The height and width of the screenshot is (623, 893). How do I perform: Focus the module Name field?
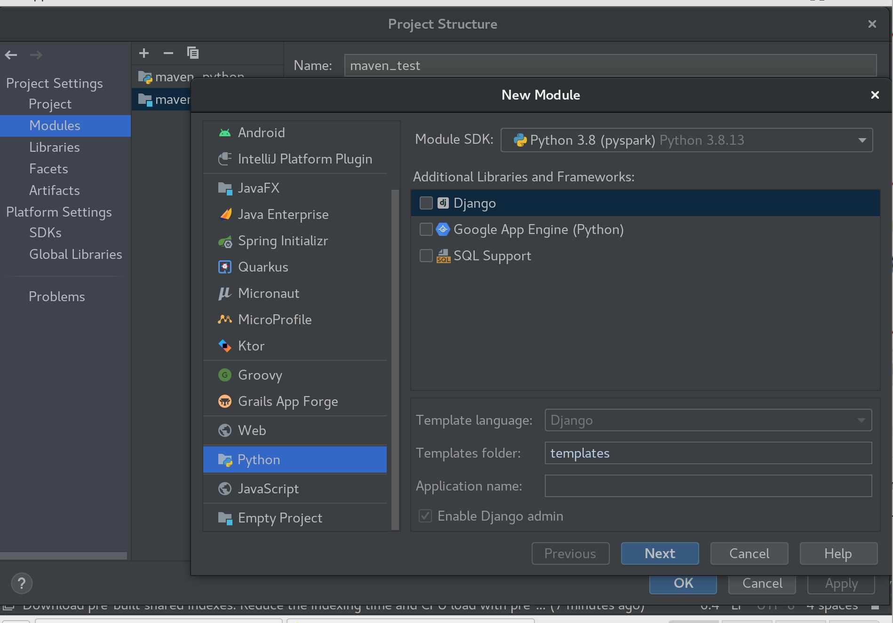pyautogui.click(x=610, y=65)
